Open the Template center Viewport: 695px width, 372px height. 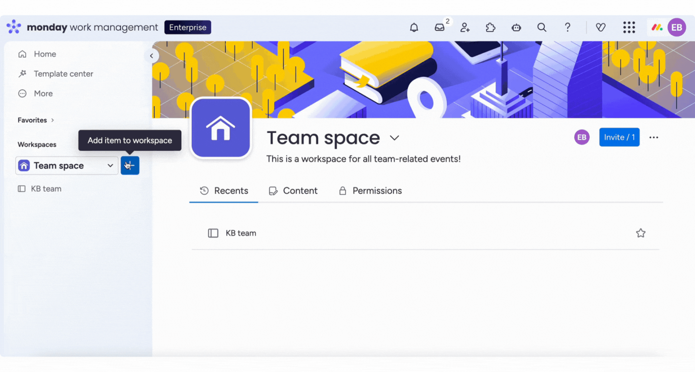pos(63,74)
